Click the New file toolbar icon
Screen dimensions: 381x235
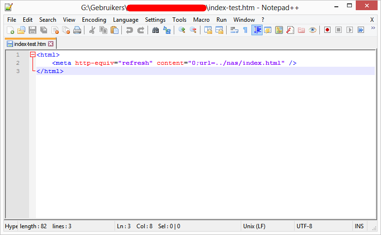point(10,30)
